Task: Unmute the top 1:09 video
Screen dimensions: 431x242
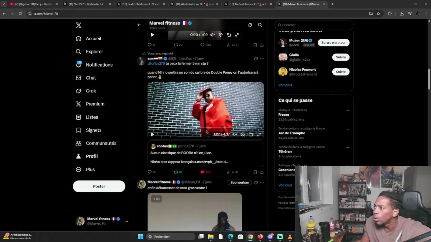Action: coord(212,35)
